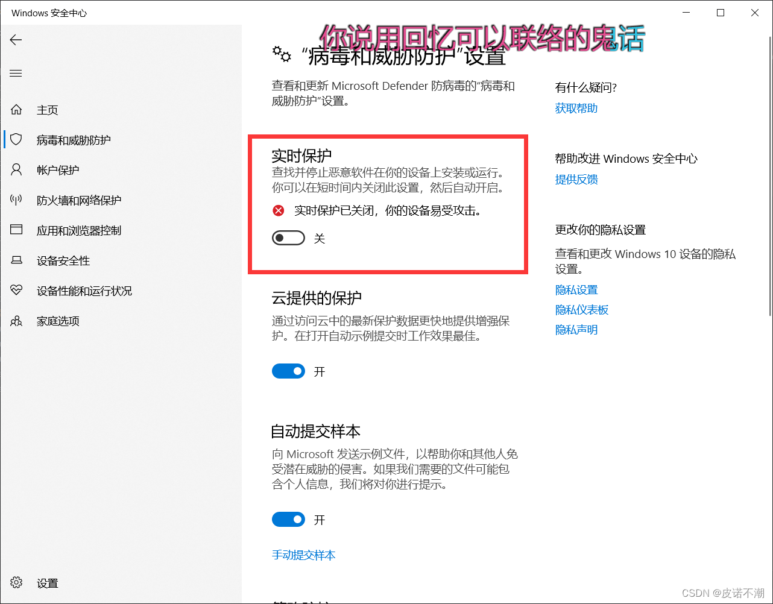Click the gears icon beside the page title
This screenshot has height=604, width=773.
(x=282, y=55)
